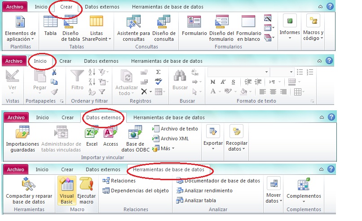This screenshot has width=362, height=221.
Task: Toggle bold with the N button
Action: click(213, 82)
